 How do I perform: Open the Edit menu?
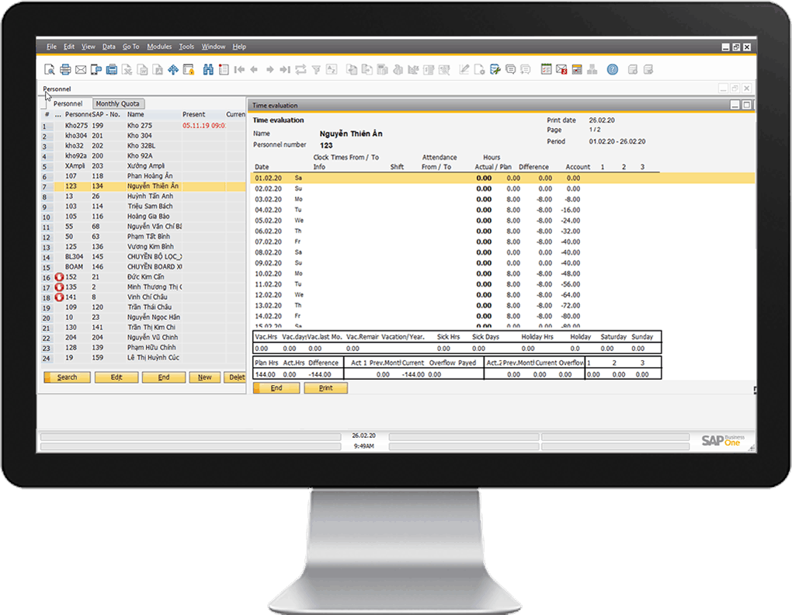coord(68,47)
